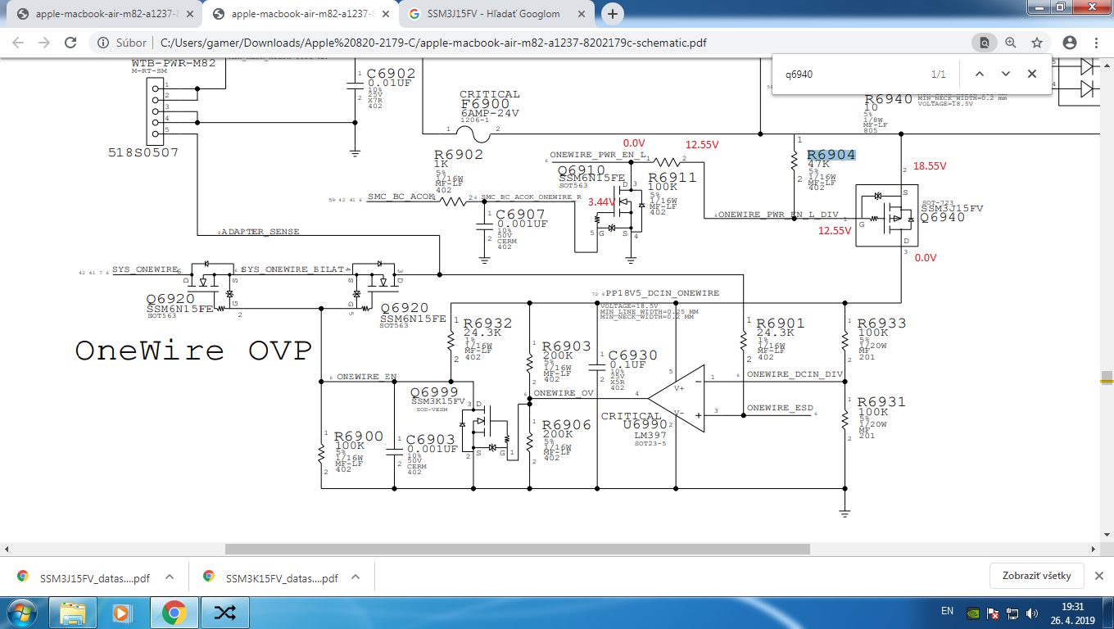Open the Chrome three-dot menu
1114x629 pixels.
click(1096, 43)
